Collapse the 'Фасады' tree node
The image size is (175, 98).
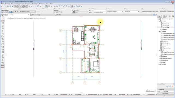(160, 32)
